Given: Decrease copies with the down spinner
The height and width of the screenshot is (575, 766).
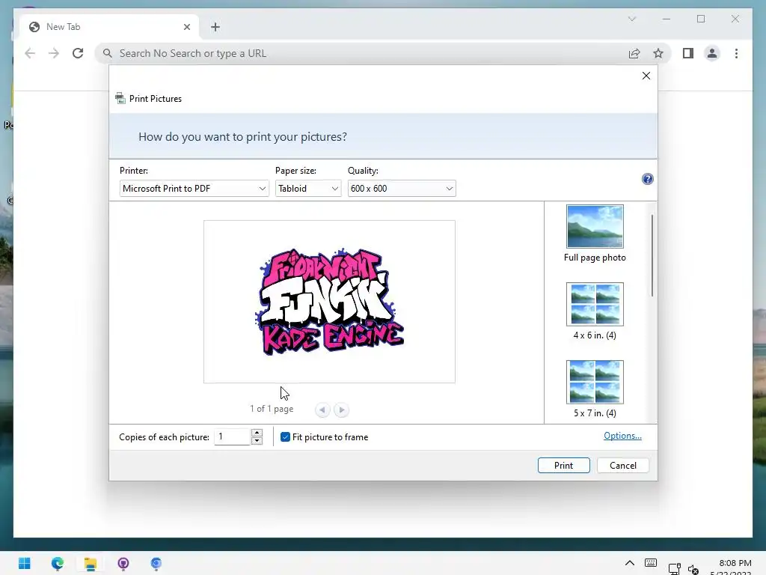Looking at the screenshot, I should click(257, 440).
